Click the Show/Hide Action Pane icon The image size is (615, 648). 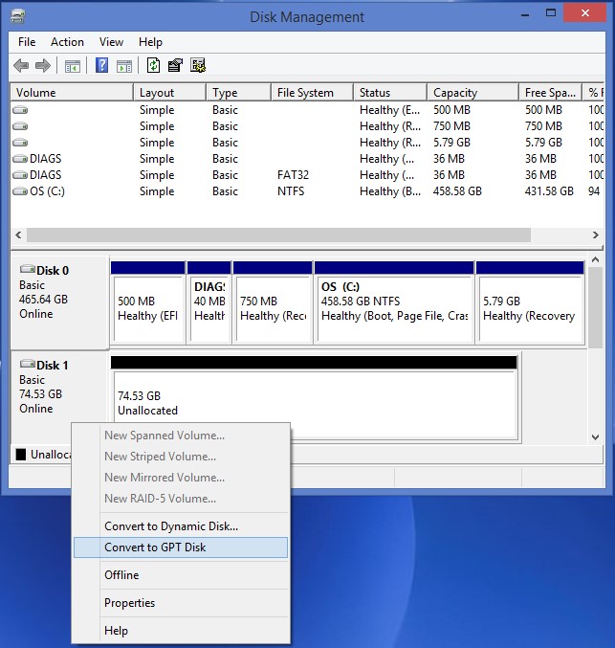click(x=124, y=65)
